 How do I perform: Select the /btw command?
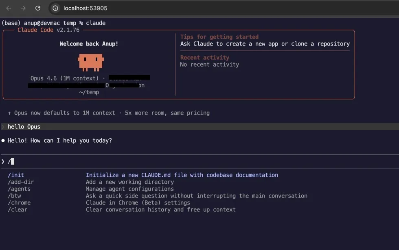pos(14,196)
